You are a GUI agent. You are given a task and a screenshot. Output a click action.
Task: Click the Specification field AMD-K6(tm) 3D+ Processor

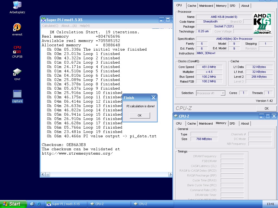point(234,39)
